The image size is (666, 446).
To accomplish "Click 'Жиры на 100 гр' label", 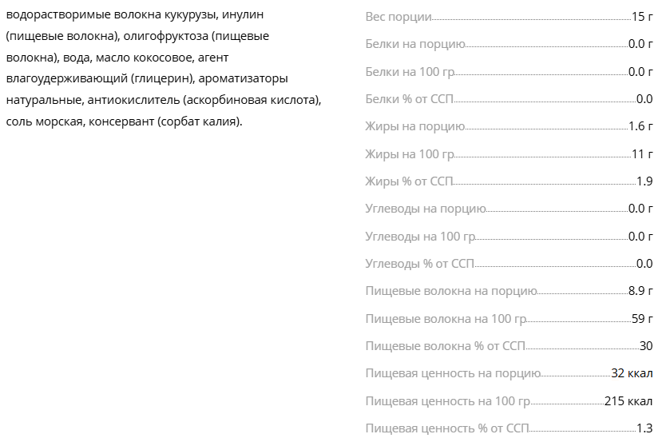I will 410,154.
